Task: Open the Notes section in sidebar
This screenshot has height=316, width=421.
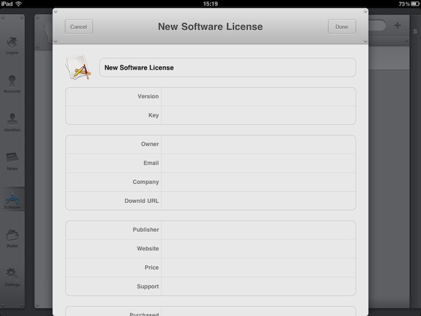Action: tap(12, 162)
